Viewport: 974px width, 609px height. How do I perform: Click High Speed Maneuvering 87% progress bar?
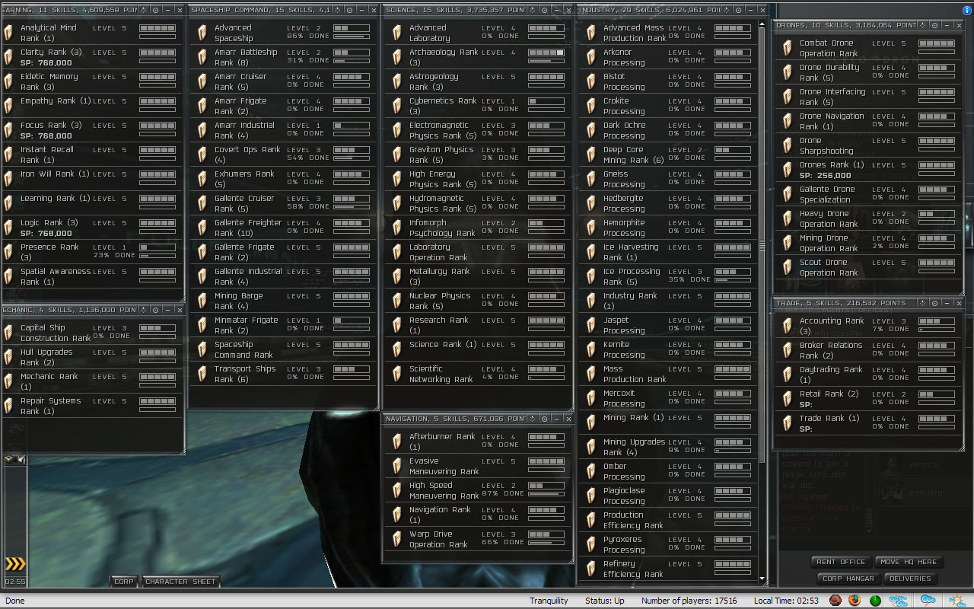tap(546, 494)
